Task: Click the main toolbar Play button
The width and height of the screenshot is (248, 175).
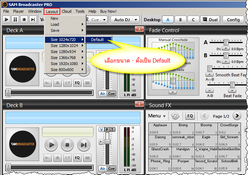Action: point(6,19)
